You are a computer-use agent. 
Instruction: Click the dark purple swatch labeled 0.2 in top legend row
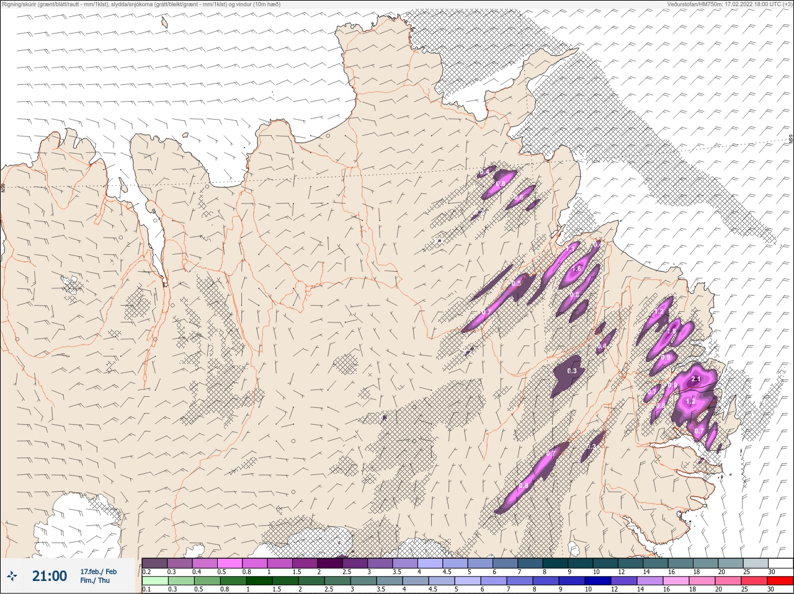pyautogui.click(x=154, y=563)
